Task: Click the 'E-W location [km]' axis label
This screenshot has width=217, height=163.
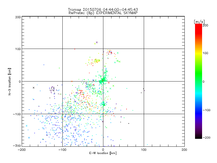Action: tap(103, 153)
